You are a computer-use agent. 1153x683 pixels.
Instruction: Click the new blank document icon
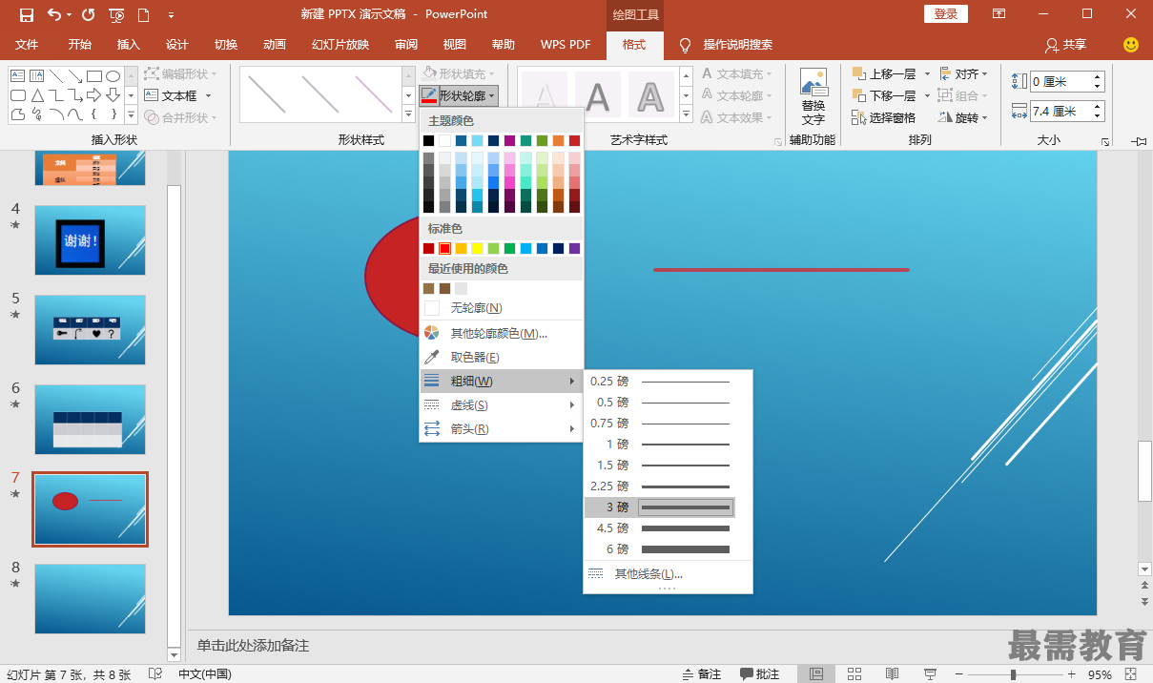tap(143, 14)
